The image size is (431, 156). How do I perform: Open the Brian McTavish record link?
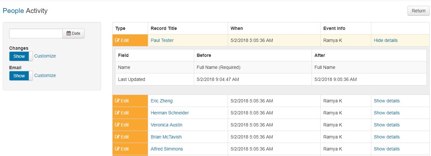pos(166,137)
